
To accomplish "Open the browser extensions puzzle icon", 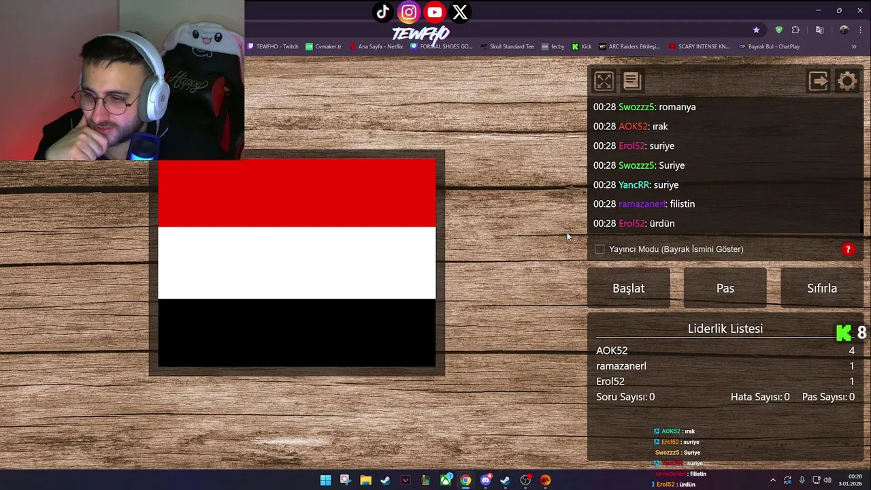I will click(x=795, y=30).
